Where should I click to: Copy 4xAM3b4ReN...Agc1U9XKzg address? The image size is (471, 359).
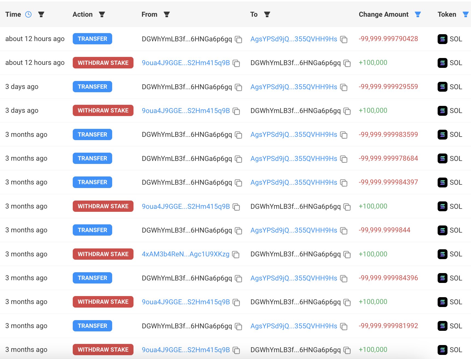[236, 254]
